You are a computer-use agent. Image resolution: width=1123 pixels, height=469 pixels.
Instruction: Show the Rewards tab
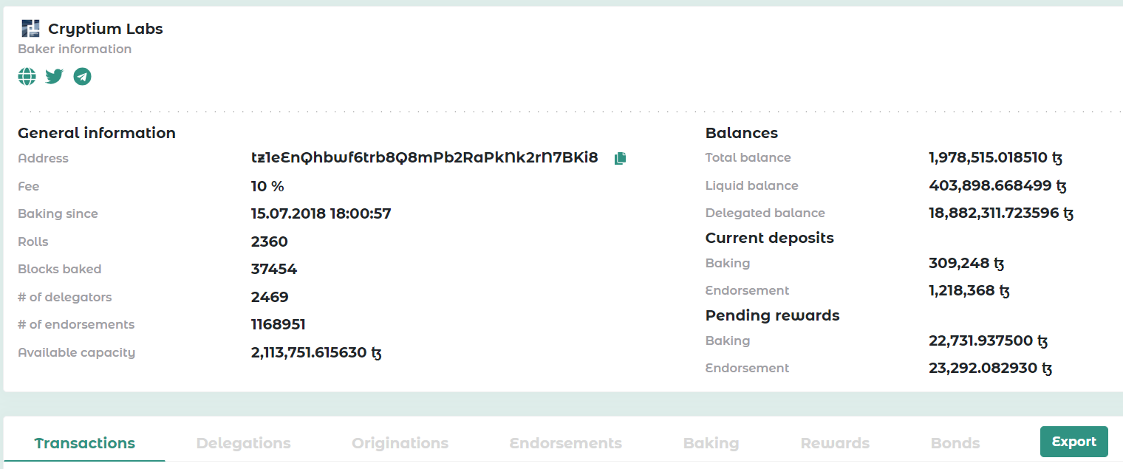point(835,443)
